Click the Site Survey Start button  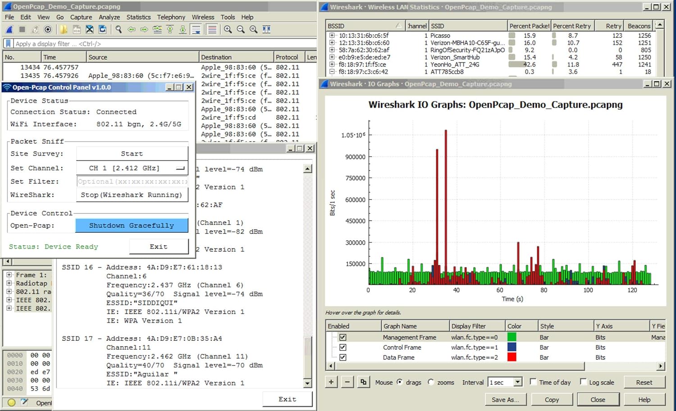pos(132,154)
